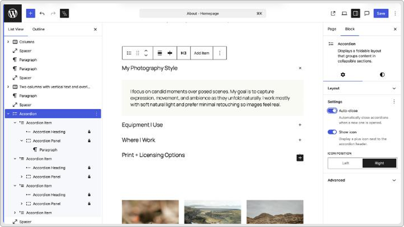The height and width of the screenshot is (227, 404).
Task: Toggle the document overview list icon
Action: (64, 13)
